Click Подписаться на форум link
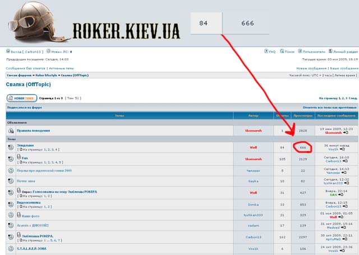Viewport: 359px width, 255px height. pos(25,107)
